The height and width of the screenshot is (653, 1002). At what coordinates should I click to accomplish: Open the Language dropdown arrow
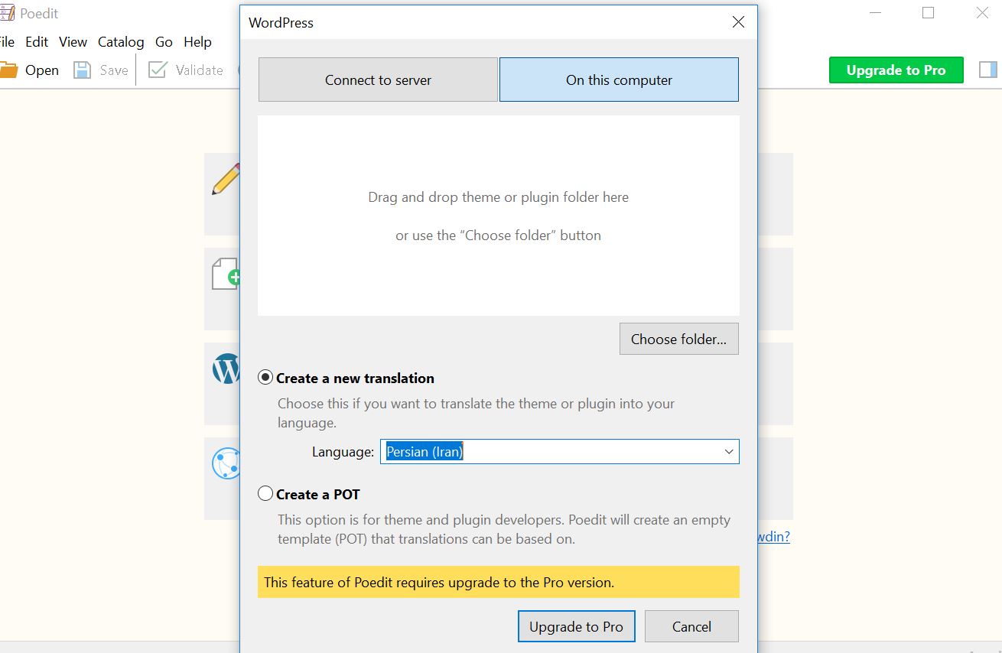[x=729, y=452]
